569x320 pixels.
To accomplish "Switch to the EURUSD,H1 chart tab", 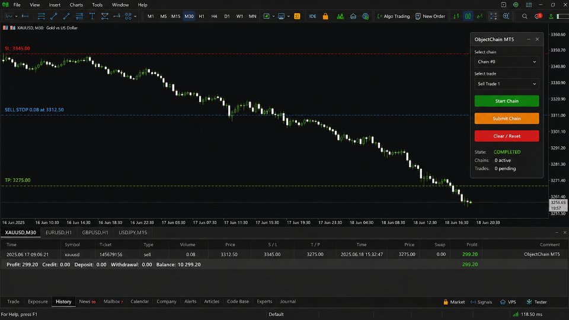I will [59, 232].
